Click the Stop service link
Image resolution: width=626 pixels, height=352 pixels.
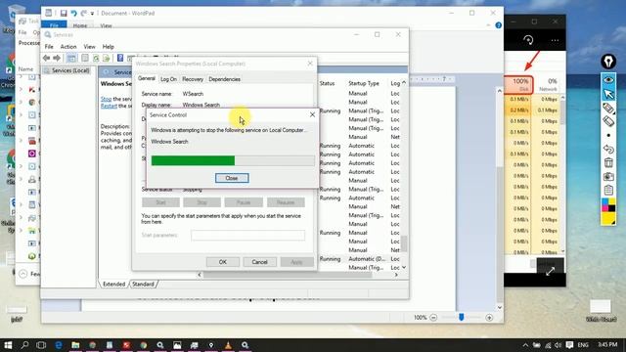click(107, 99)
